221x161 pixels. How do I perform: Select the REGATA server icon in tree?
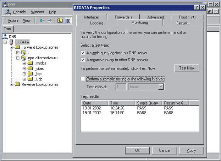tap(11, 42)
